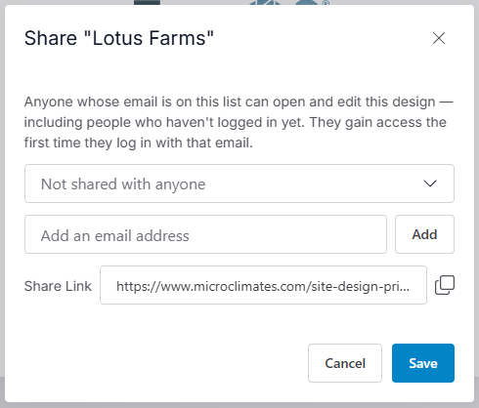Image resolution: width=479 pixels, height=408 pixels.
Task: Click the description paragraph about email list access
Action: click(239, 122)
